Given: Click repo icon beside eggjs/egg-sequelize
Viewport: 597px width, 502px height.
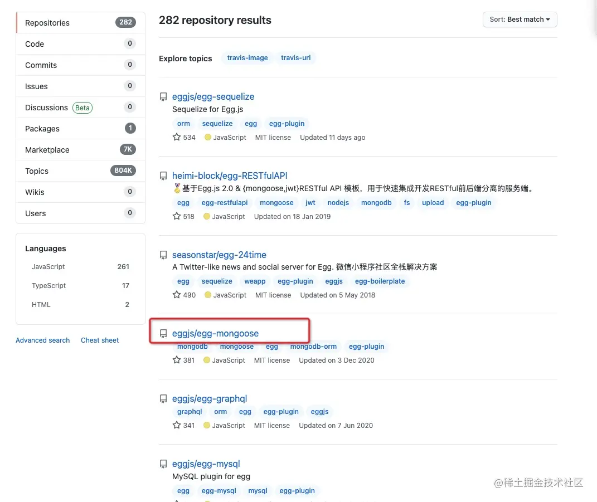Looking at the screenshot, I should point(163,97).
